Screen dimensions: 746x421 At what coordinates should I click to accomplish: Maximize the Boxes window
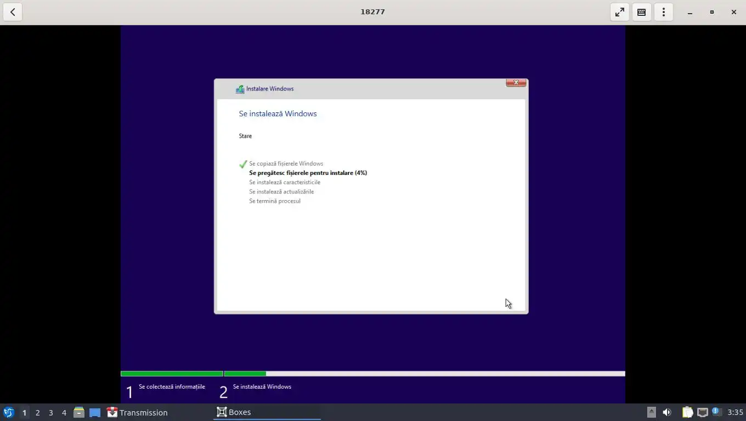pos(712,12)
